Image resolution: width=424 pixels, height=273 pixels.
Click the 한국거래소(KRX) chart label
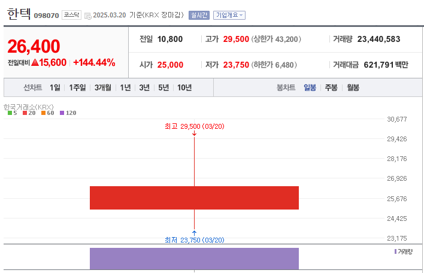(28, 107)
